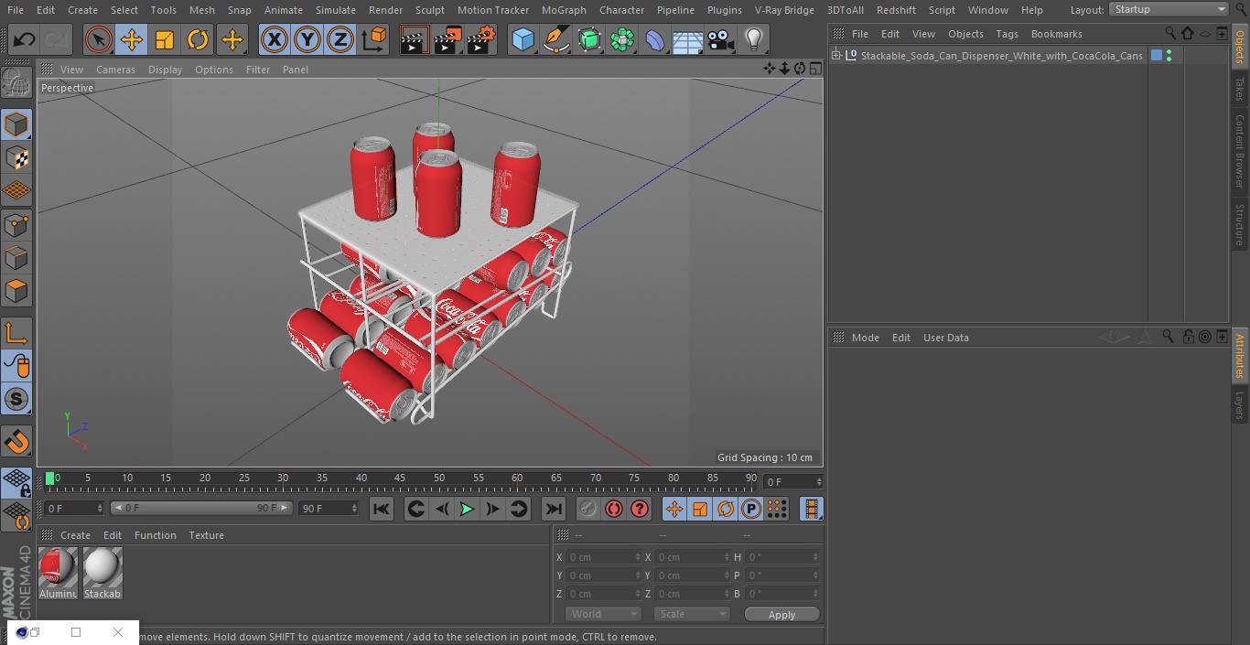
Task: Open the viewport Cameras menu
Action: (115, 70)
